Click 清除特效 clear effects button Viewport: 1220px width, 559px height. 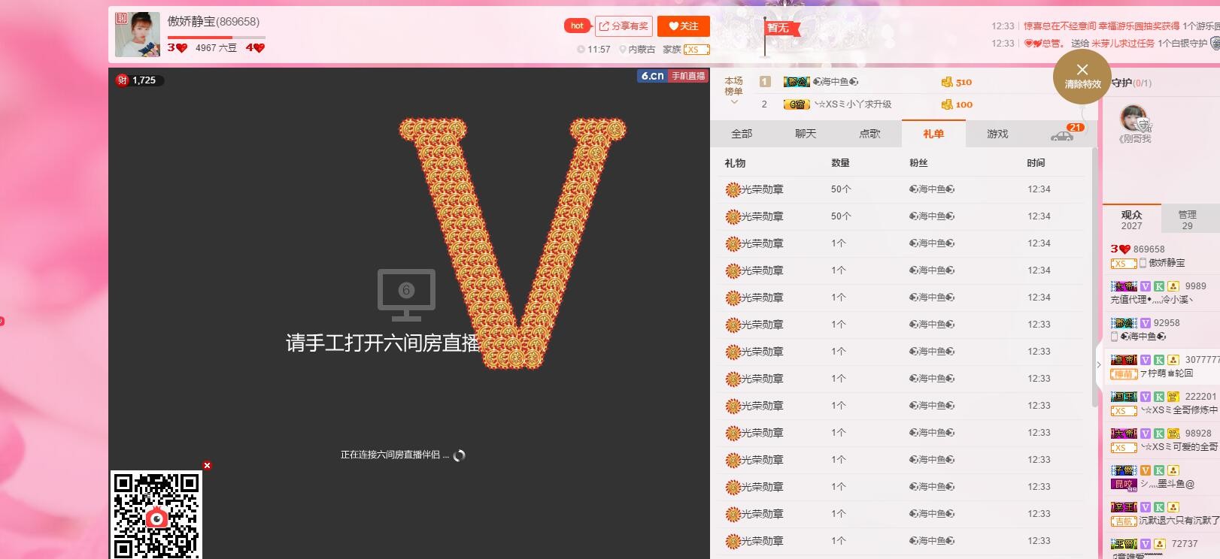[x=1082, y=77]
